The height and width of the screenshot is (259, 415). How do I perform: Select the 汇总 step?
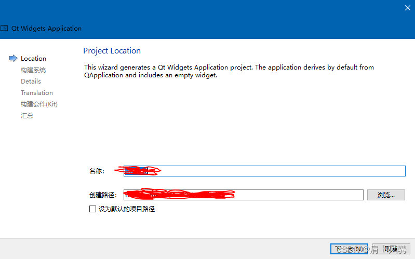point(27,115)
